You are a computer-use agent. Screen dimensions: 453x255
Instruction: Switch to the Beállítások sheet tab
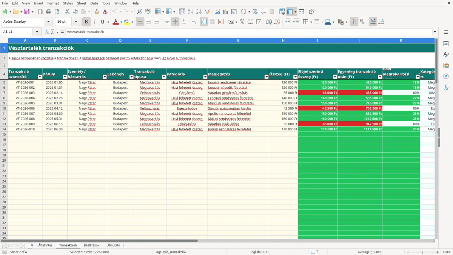pyautogui.click(x=91, y=246)
